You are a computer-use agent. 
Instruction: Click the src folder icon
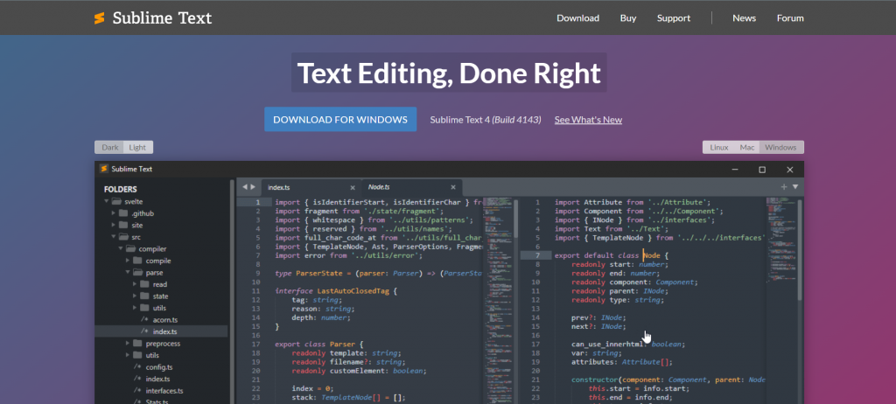[x=123, y=237]
